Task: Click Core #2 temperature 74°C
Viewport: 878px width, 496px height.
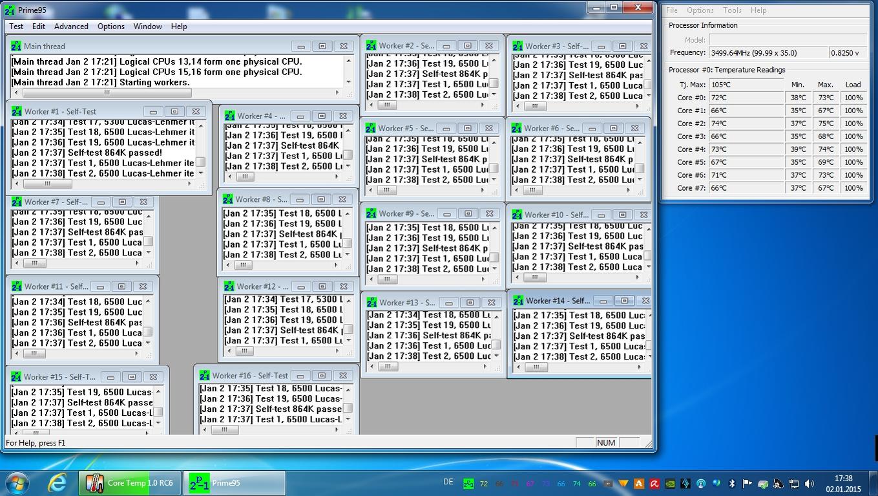Action: point(746,124)
